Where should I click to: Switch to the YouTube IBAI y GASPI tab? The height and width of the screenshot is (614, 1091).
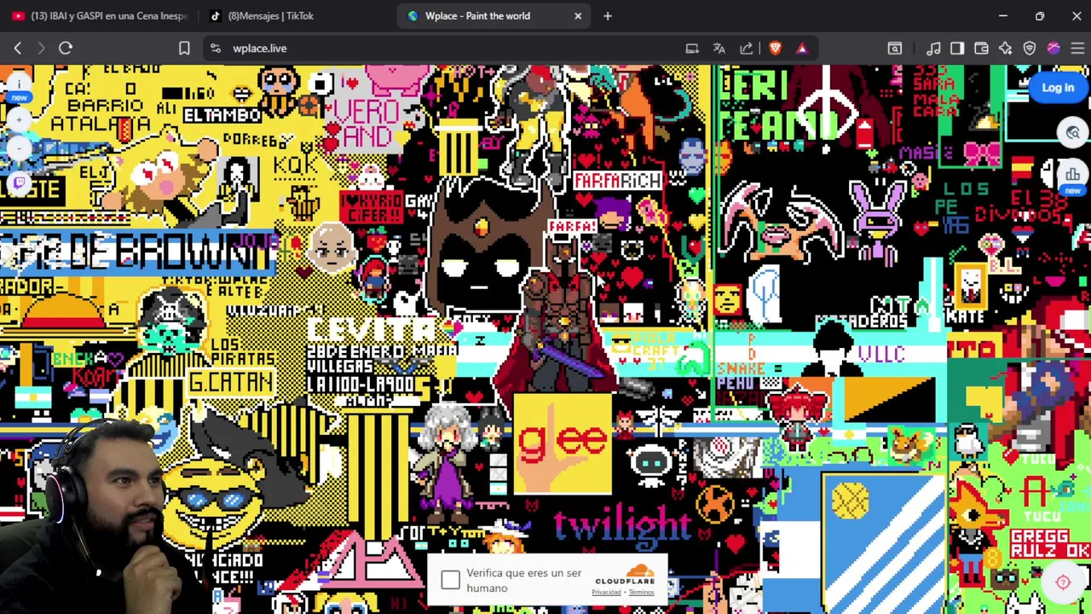click(x=99, y=15)
